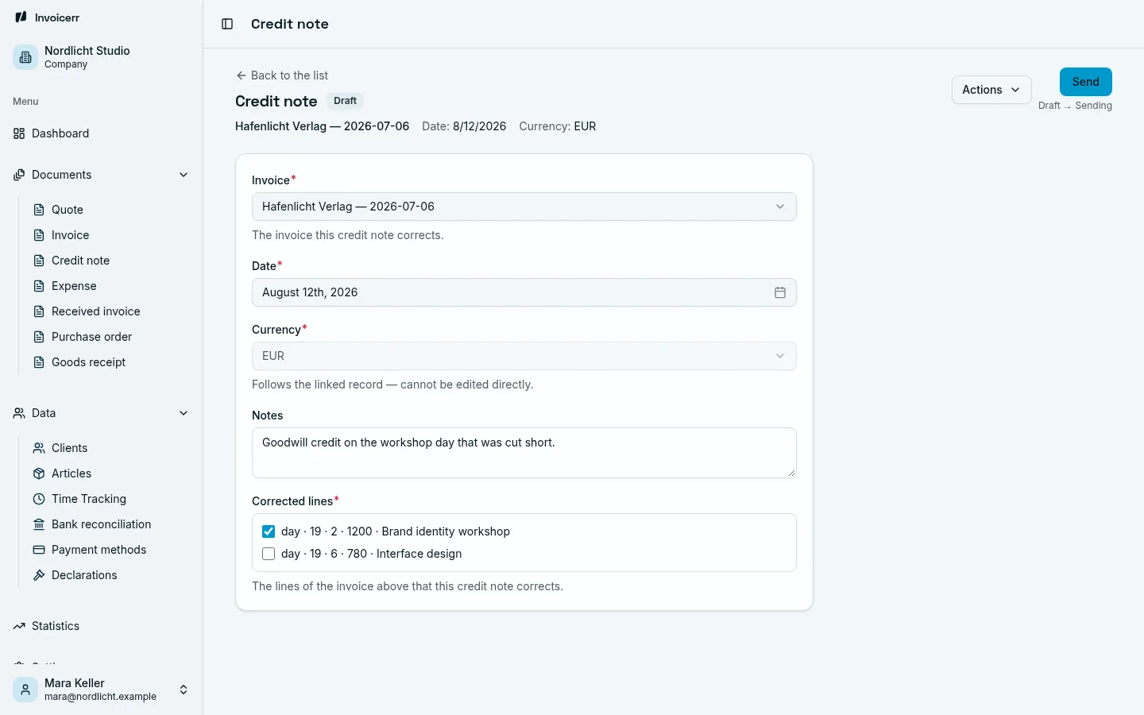Collapse the Data section chevron
Image resolution: width=1144 pixels, height=715 pixels.
(184, 413)
